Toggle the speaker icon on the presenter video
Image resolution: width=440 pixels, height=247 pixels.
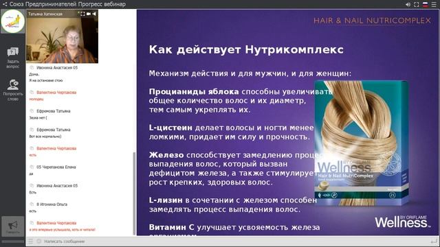94,14
